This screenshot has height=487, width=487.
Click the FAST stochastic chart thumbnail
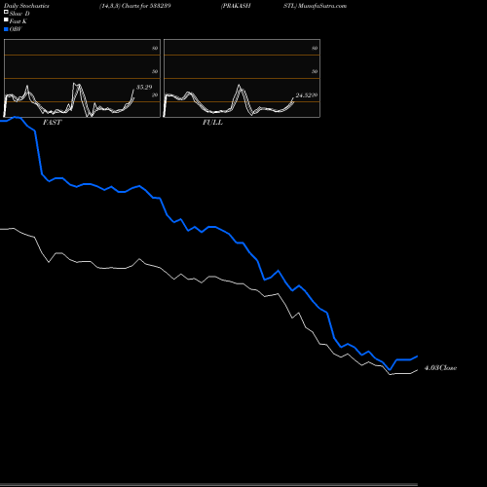[x=82, y=78]
